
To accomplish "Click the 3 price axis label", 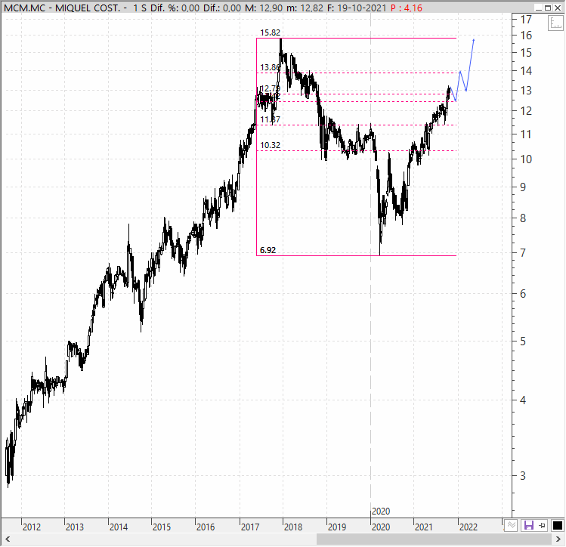I will pos(523,476).
